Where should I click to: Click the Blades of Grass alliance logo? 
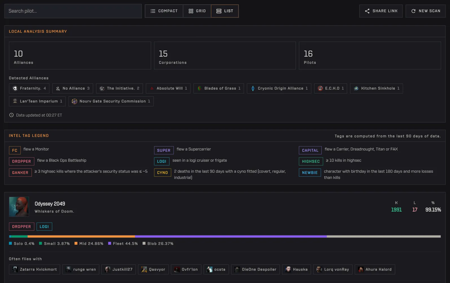[x=199, y=88]
